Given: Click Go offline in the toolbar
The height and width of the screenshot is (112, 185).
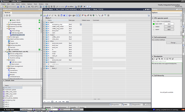Looking at the screenshot, I should click(x=69, y=7).
